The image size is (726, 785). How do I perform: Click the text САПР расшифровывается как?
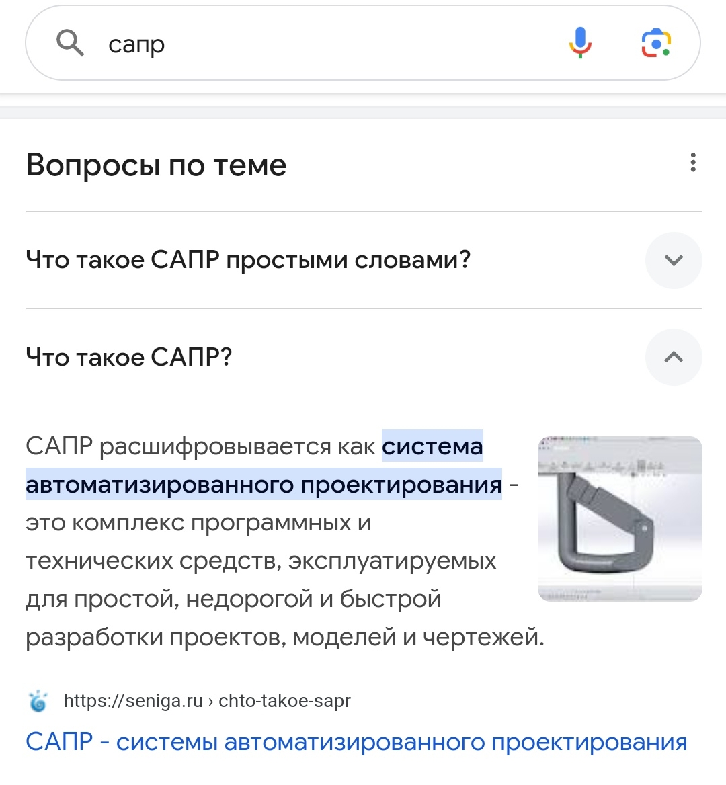tap(200, 446)
